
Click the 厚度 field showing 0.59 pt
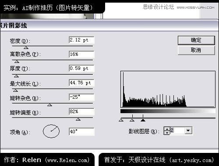pos(81,69)
